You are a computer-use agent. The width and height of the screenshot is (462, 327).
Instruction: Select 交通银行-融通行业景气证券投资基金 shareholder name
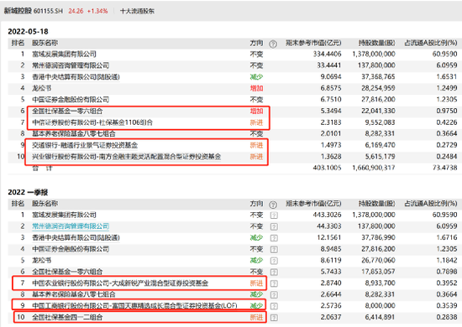85,145
